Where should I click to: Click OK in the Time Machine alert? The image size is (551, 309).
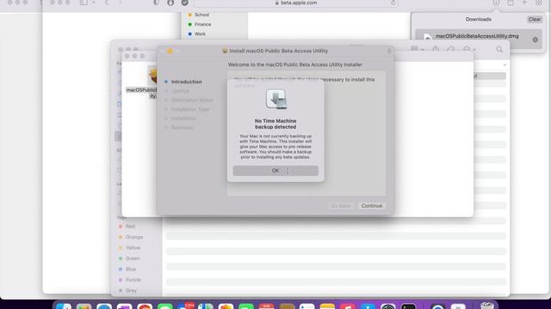click(275, 171)
